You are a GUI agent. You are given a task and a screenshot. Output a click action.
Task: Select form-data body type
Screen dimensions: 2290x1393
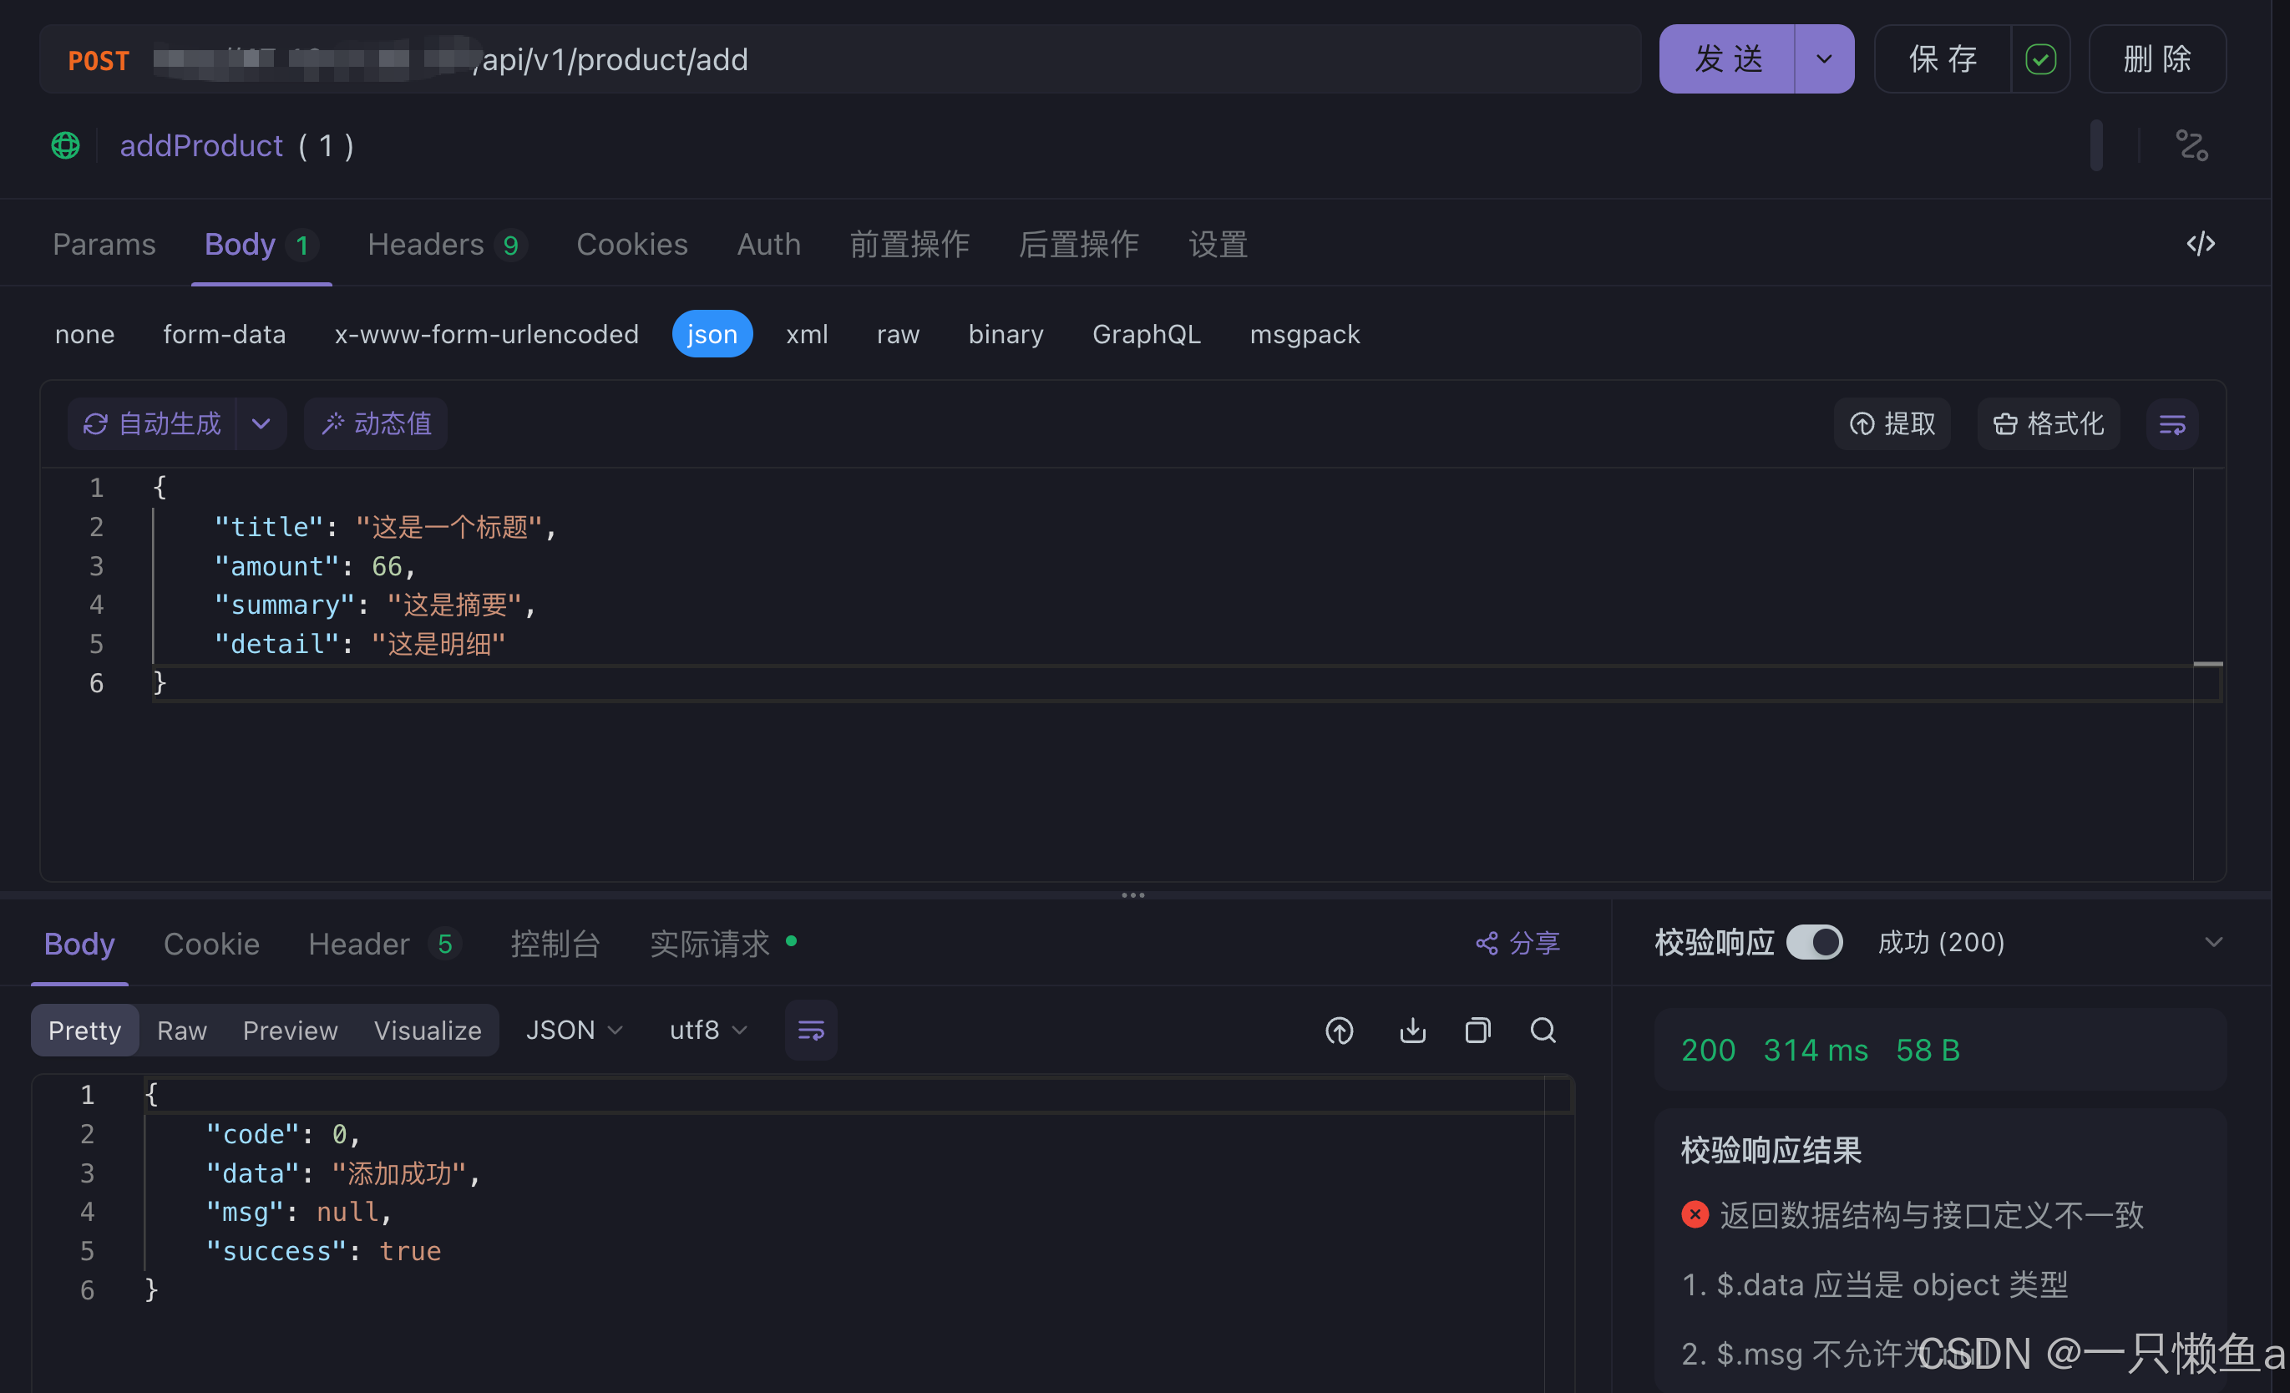pyautogui.click(x=224, y=333)
